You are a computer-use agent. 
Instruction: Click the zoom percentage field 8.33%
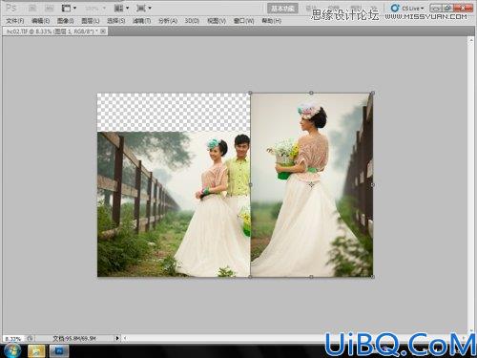(x=13, y=339)
